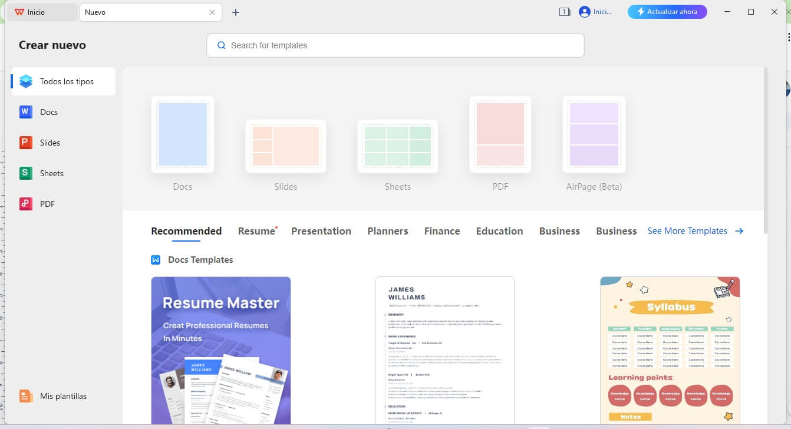Create a new blank Docs document
This screenshot has width=791, height=429.
[x=183, y=134]
